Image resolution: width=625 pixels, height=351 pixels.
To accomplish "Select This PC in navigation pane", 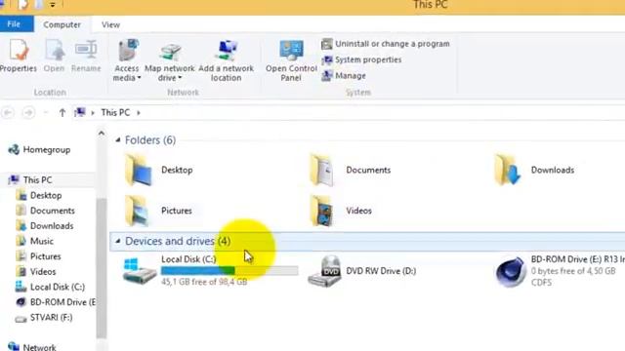I will [30, 179].
